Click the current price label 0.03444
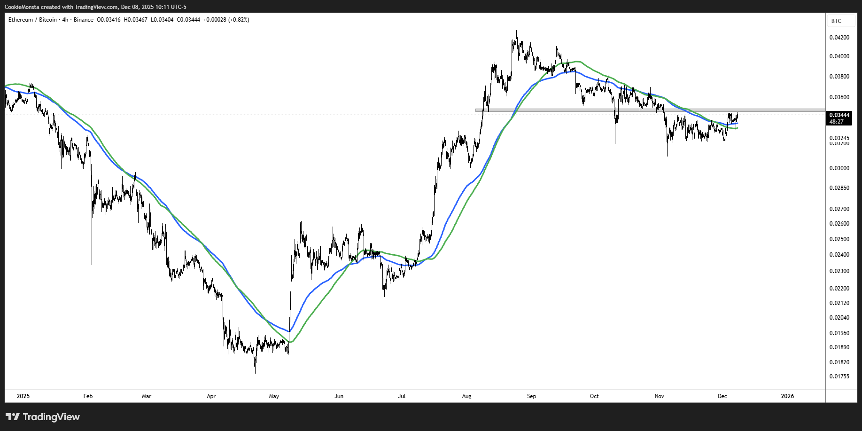 (x=839, y=115)
